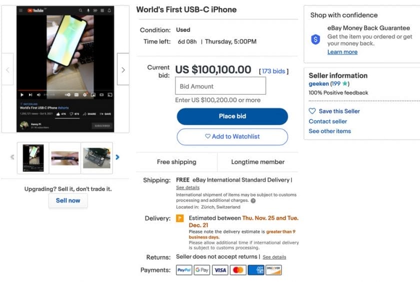
Task: Click the eBay Money Back Guarantee shield icon
Action: [315, 40]
